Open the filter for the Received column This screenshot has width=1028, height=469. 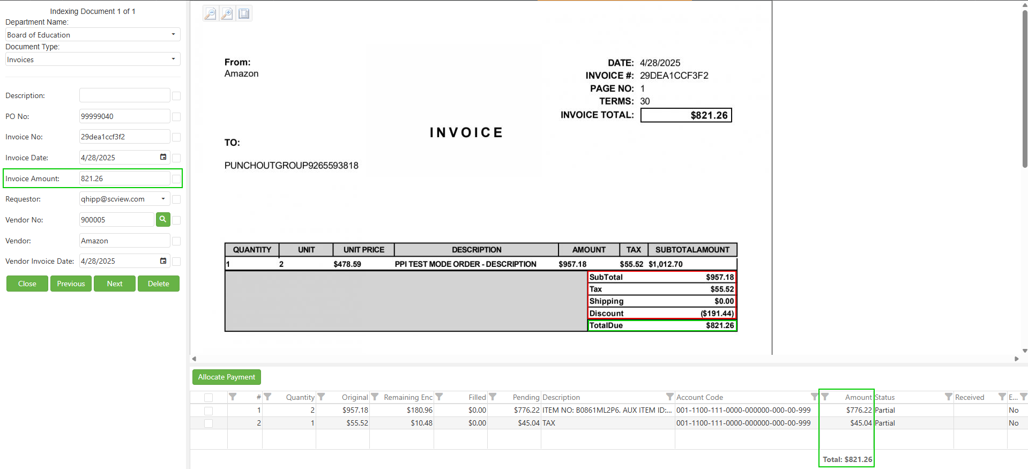(x=1002, y=397)
